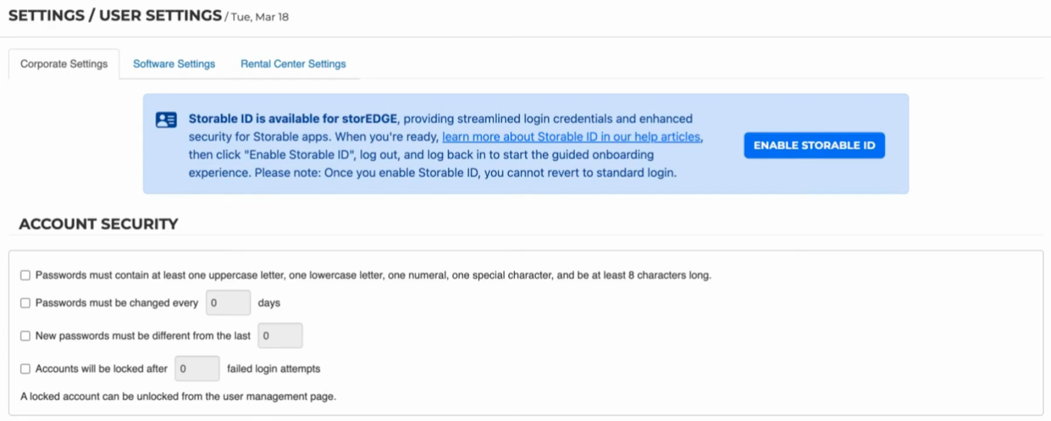Open the Storable ID help articles link
Image resolution: width=1051 pixels, height=421 pixels.
[x=571, y=137]
